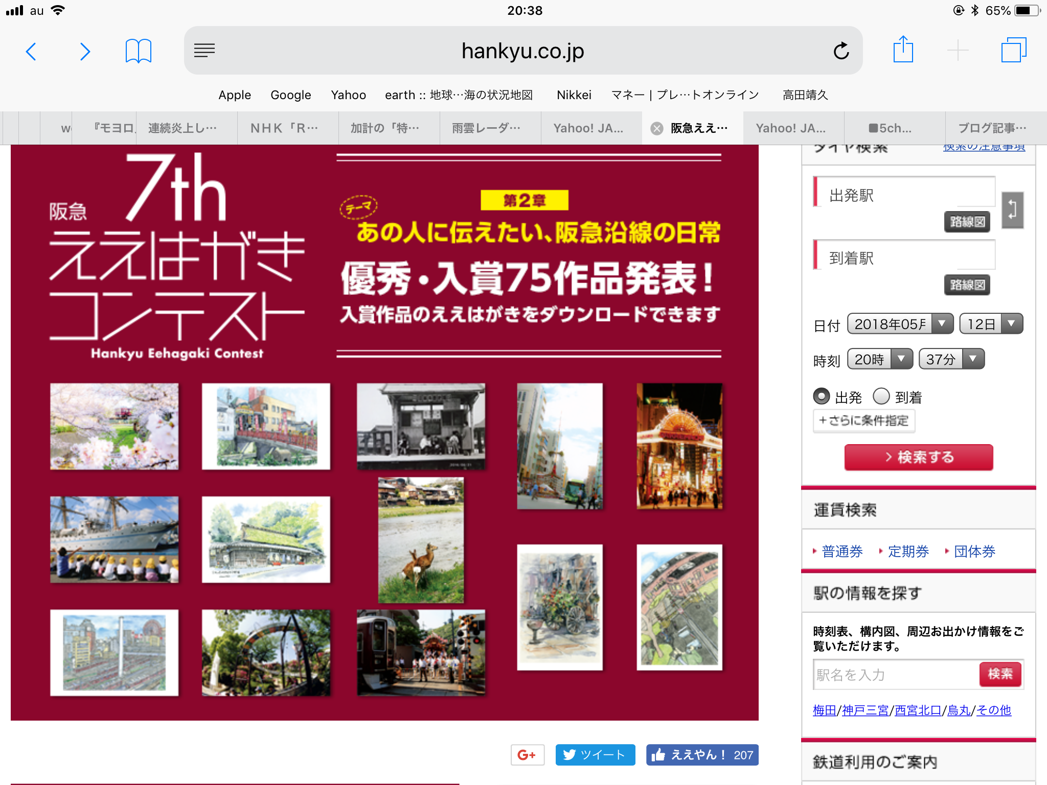This screenshot has height=785, width=1047.
Task: Open the share sheet icon
Action: (903, 50)
